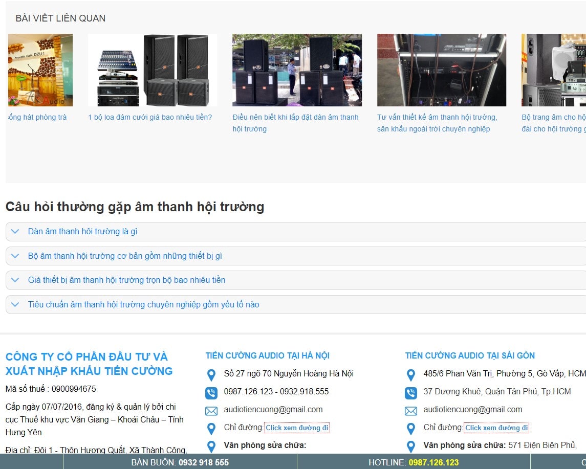This screenshot has width=586, height=469.
Task: Click location pin icon beside 485/6 Phan Văn Trị
Action: point(411,375)
